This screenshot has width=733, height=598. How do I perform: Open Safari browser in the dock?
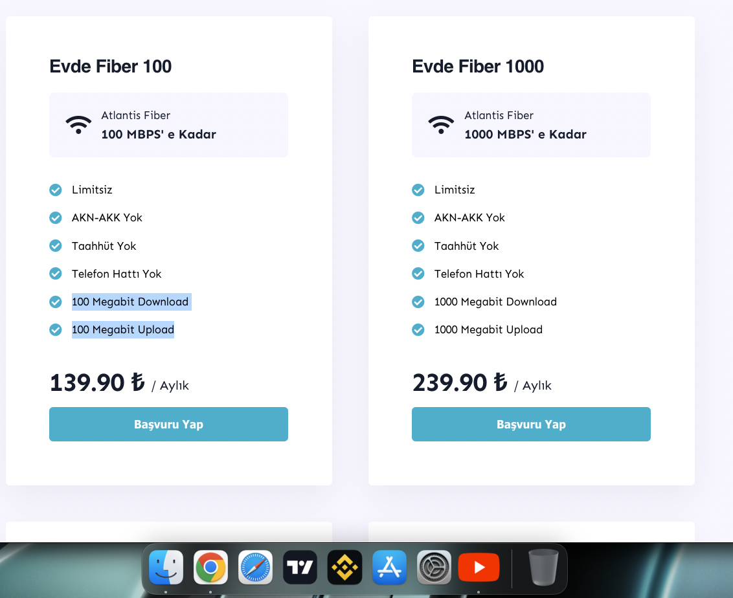coord(255,568)
